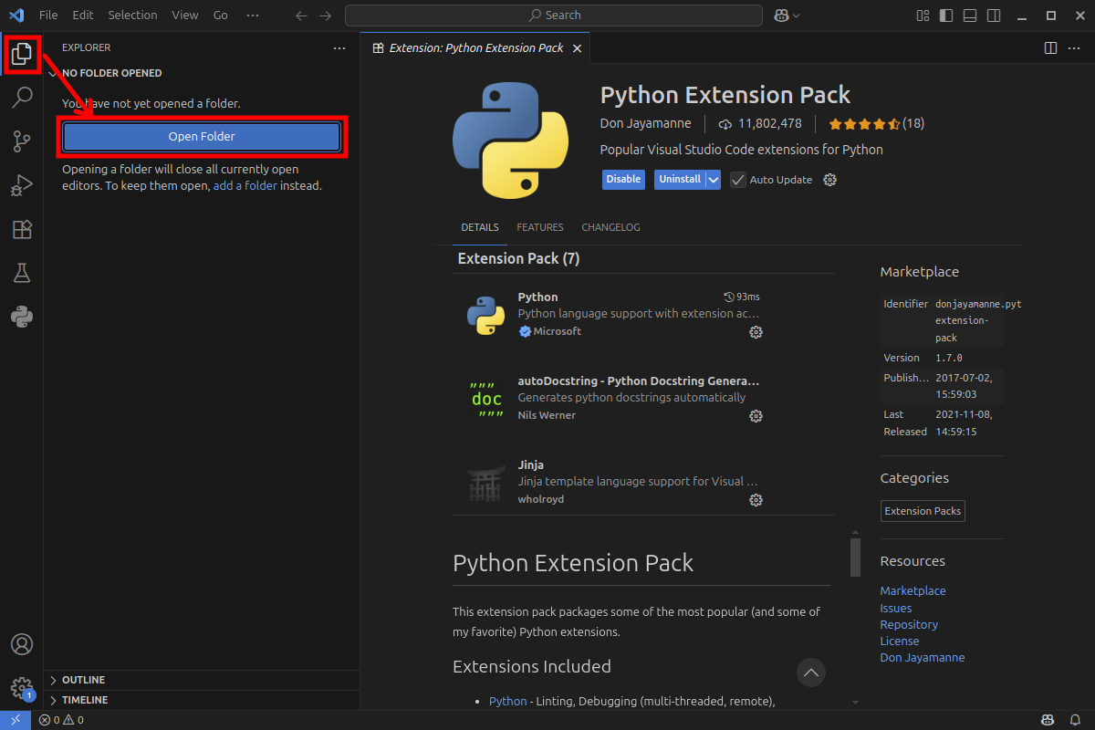Viewport: 1095px width, 730px height.
Task: Click the Disable button
Action: pyautogui.click(x=623, y=180)
